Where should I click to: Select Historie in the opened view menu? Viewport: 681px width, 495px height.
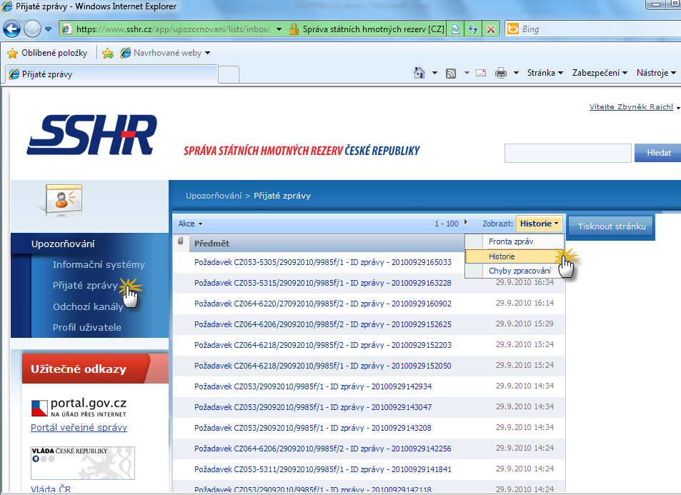(x=515, y=256)
